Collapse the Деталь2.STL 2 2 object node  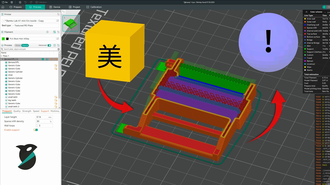3,59
